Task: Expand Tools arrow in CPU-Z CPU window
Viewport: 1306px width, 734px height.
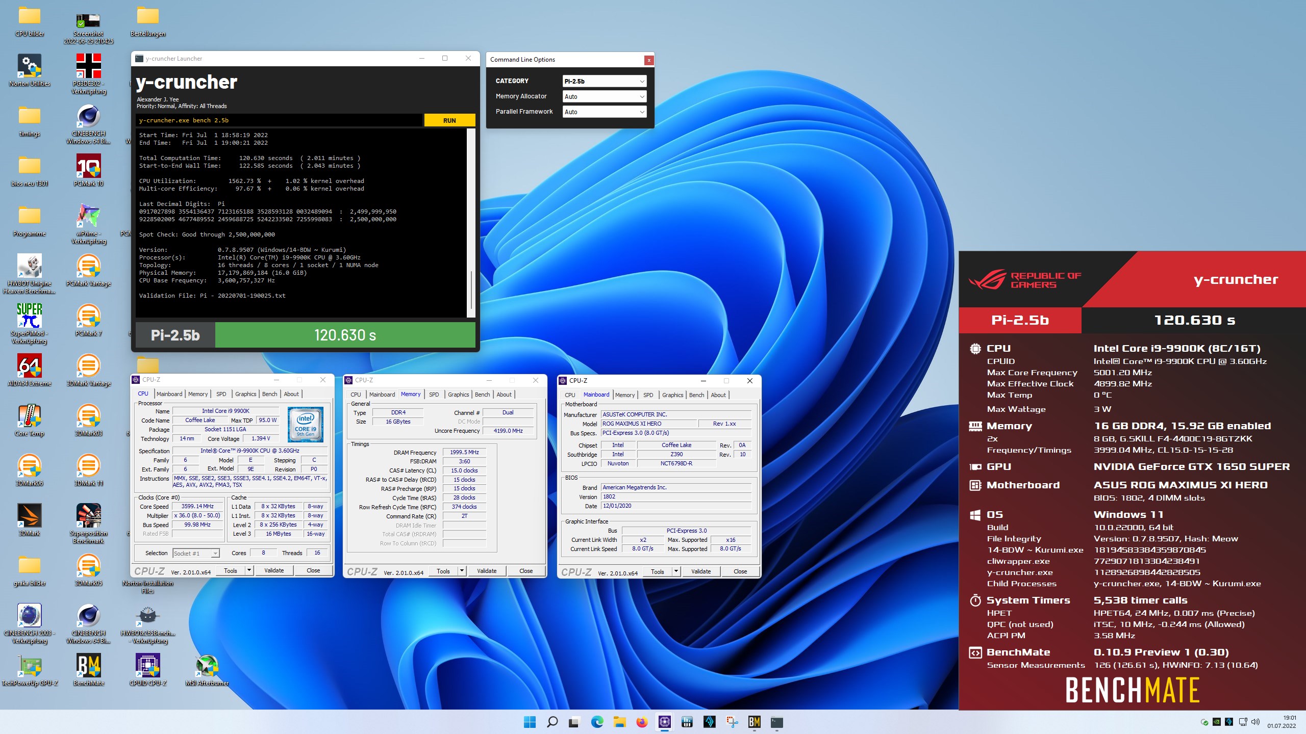Action: click(x=249, y=570)
